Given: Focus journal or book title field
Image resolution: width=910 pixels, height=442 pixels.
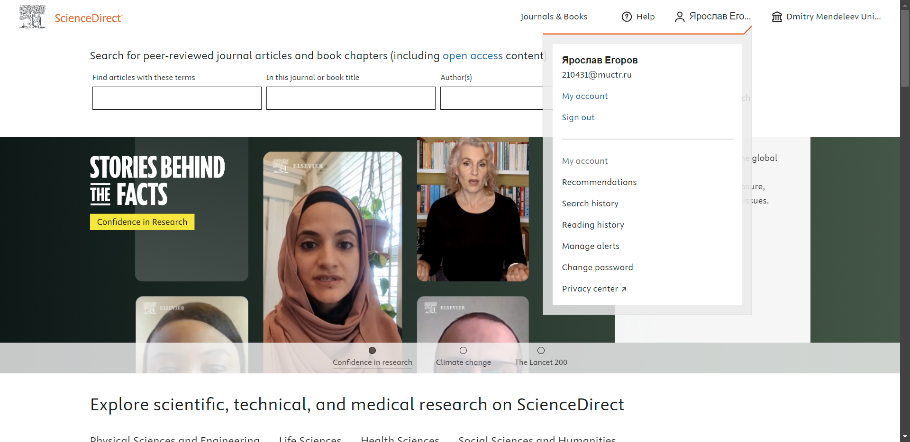Looking at the screenshot, I should point(351,98).
